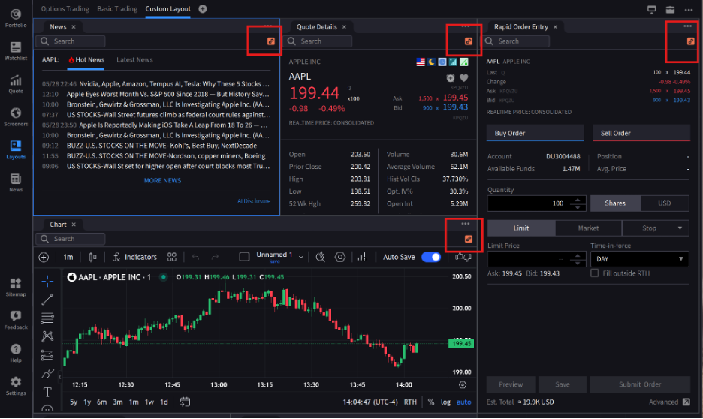Screen dimensions: 703x419
Task: Click the Save order button
Action: tap(563, 384)
